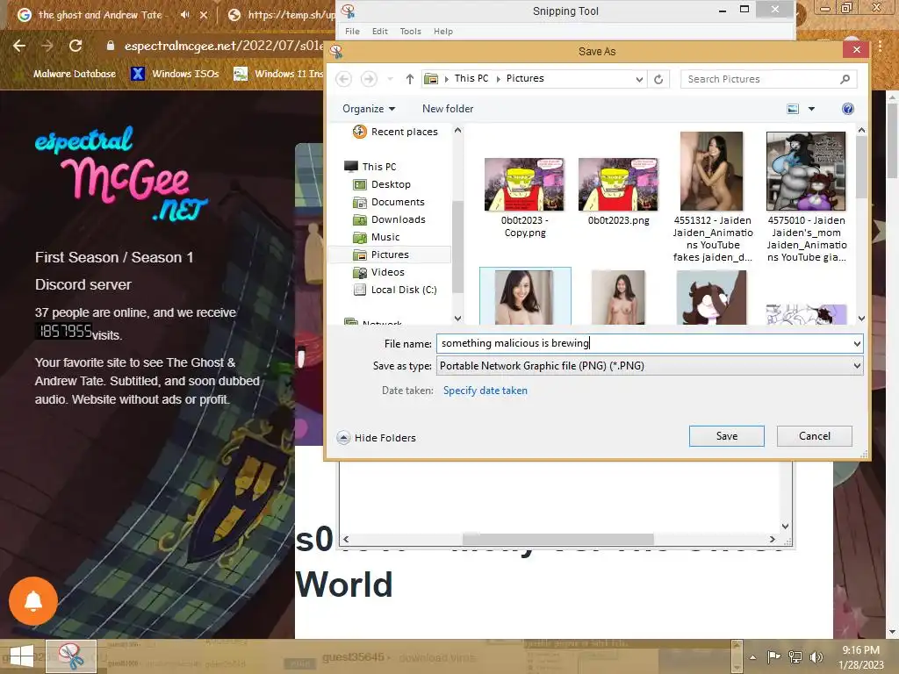Open the Windows ISOs bookmark

pos(176,74)
